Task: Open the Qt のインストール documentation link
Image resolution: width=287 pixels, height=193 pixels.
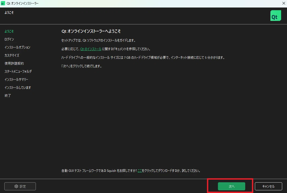Action: (91, 49)
